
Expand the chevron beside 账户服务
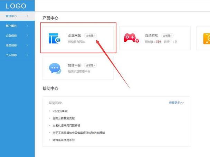(27, 26)
